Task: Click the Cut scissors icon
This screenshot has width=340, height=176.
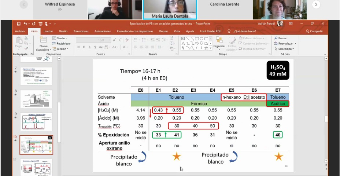Action: 26,38
